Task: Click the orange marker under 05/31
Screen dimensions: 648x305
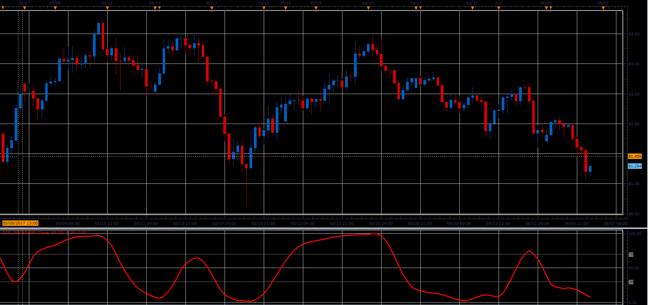Action: click(x=472, y=8)
